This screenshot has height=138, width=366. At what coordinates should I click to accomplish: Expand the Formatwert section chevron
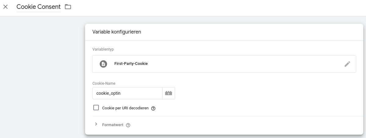pos(96,124)
